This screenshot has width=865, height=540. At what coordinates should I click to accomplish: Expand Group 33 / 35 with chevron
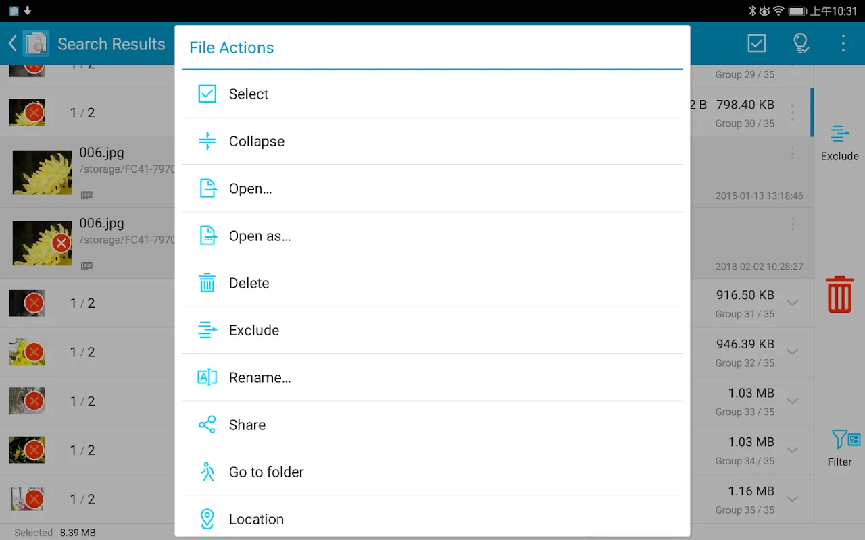(793, 401)
